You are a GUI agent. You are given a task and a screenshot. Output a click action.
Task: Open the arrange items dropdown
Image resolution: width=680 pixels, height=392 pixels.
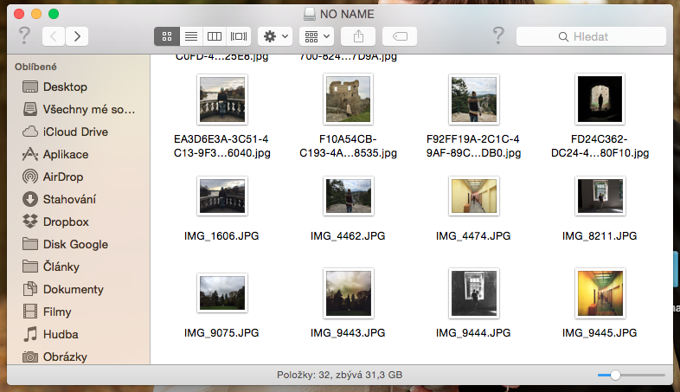pyautogui.click(x=316, y=36)
